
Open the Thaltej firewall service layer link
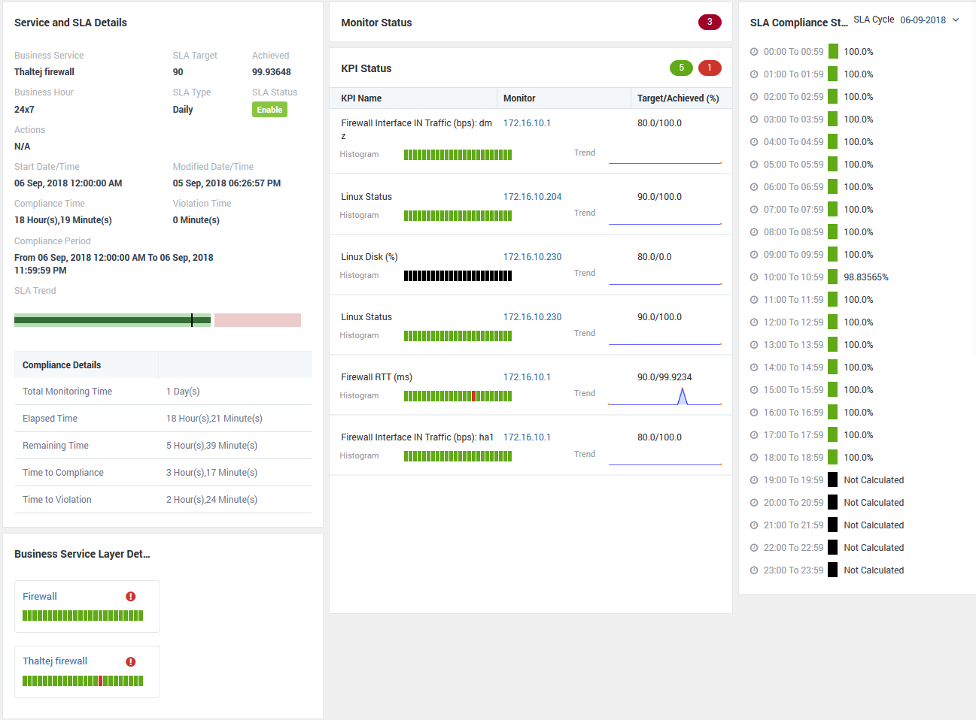(55, 661)
